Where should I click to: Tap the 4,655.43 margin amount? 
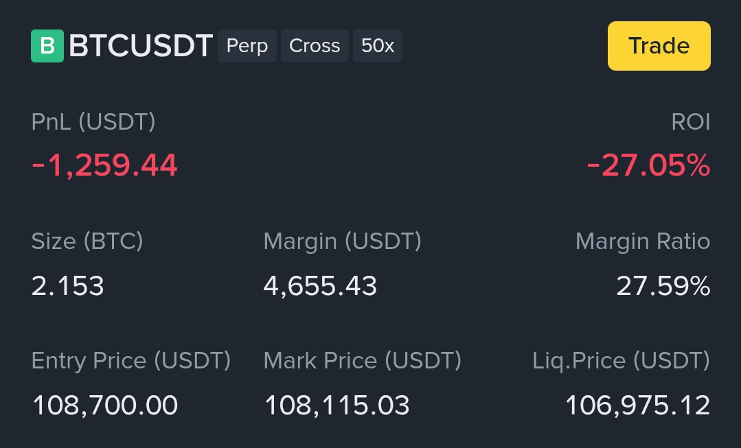(320, 286)
